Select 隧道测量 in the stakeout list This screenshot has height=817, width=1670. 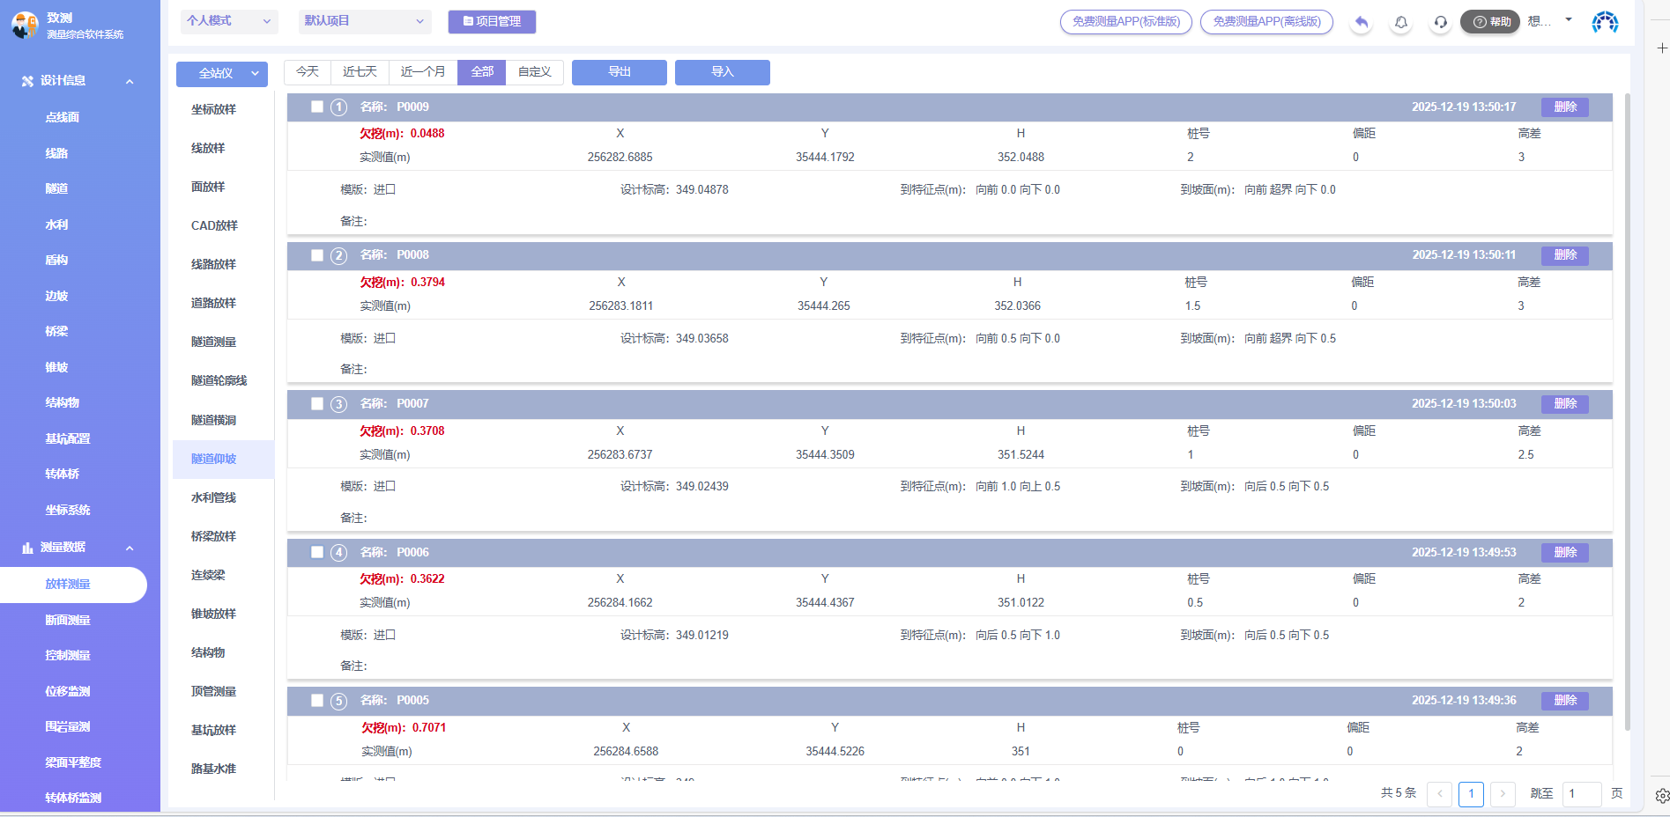click(x=214, y=342)
